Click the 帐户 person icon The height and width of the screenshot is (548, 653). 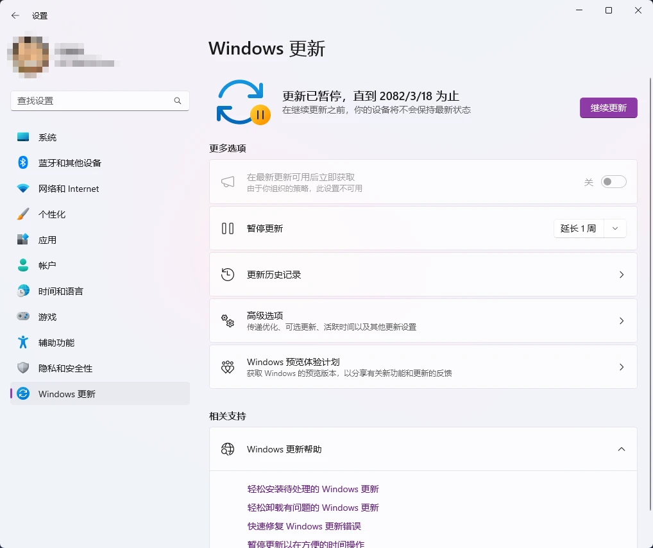click(23, 265)
